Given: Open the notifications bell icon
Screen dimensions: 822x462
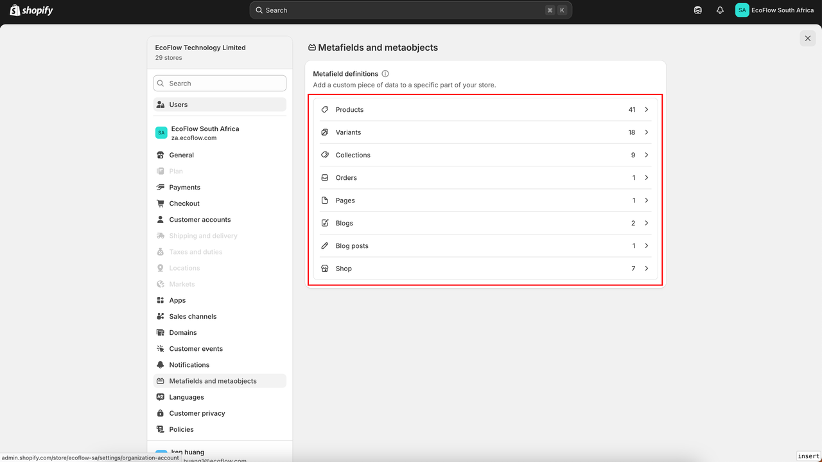Looking at the screenshot, I should pyautogui.click(x=720, y=10).
